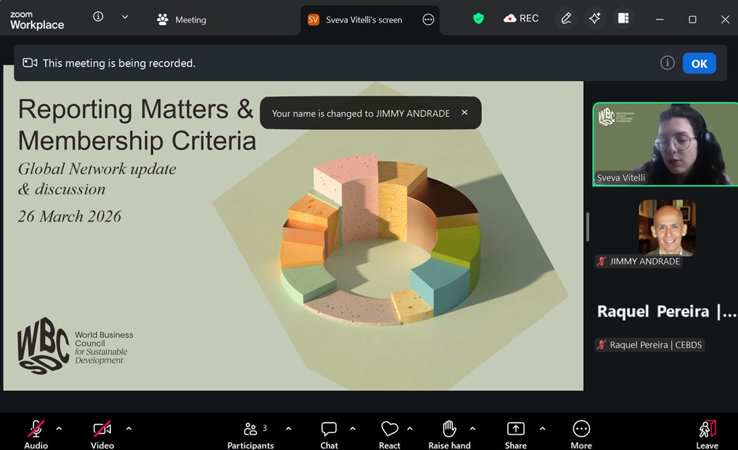Click the Raise hand button
Viewport: 738px width, 450px height.
point(449,435)
